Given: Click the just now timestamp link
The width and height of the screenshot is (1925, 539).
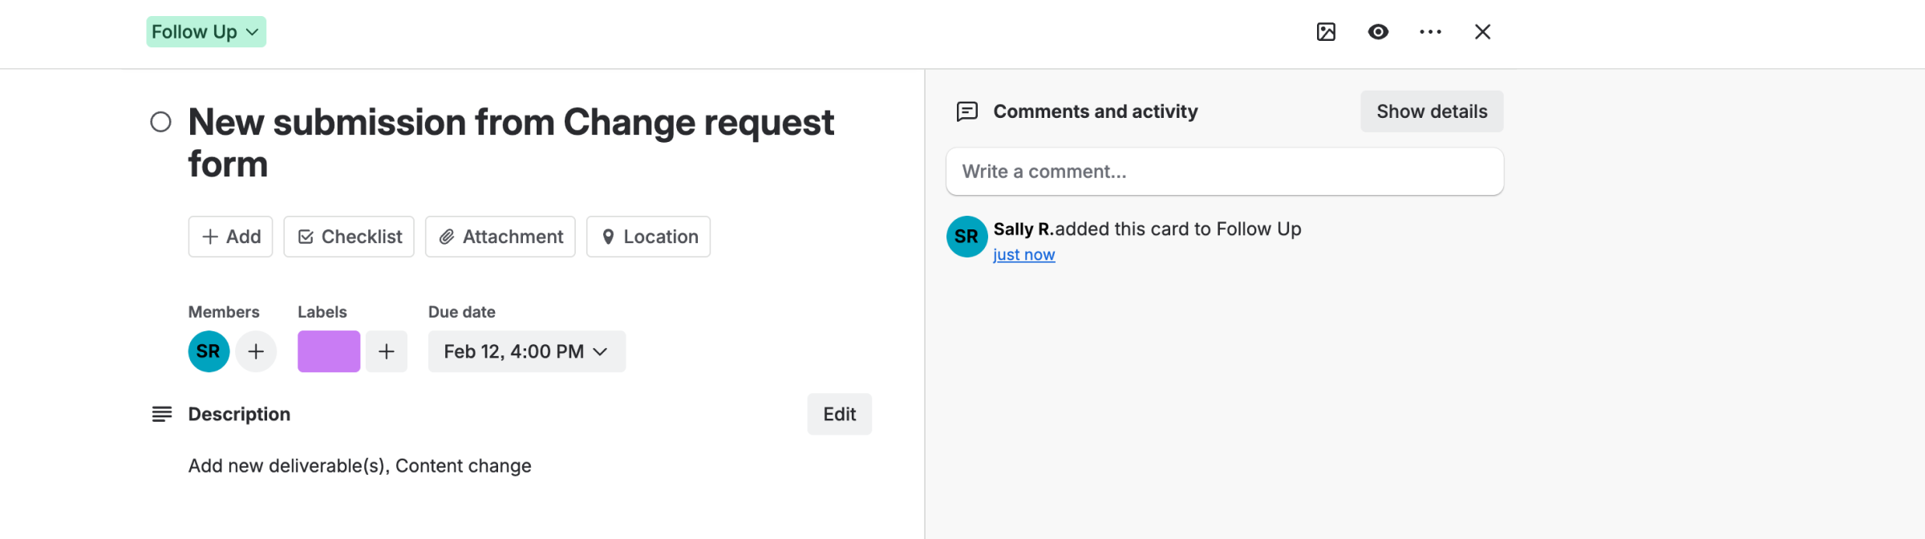Looking at the screenshot, I should coord(1023,253).
